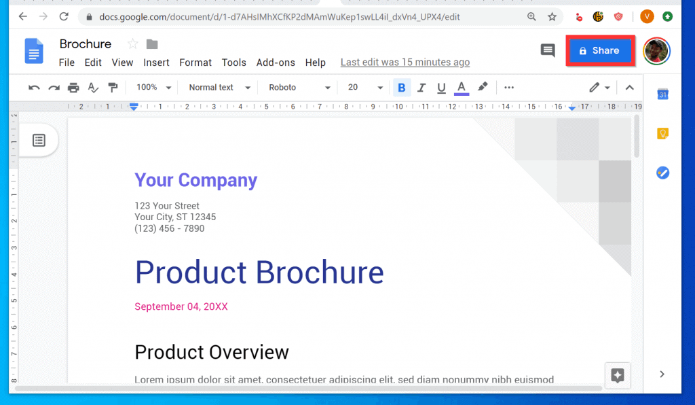Redo the last action

coord(54,88)
